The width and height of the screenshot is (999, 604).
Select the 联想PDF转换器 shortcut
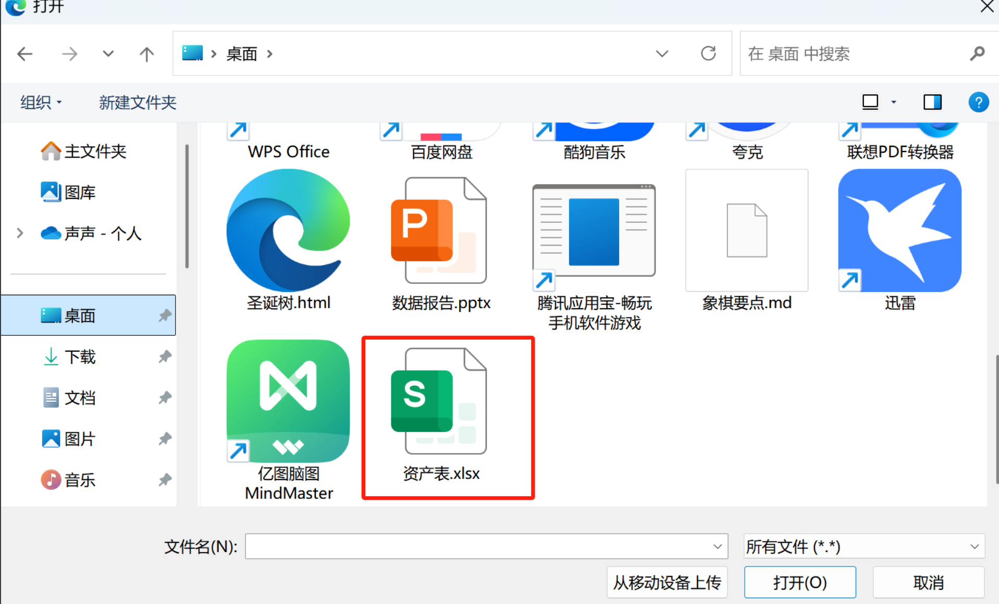[x=900, y=142]
